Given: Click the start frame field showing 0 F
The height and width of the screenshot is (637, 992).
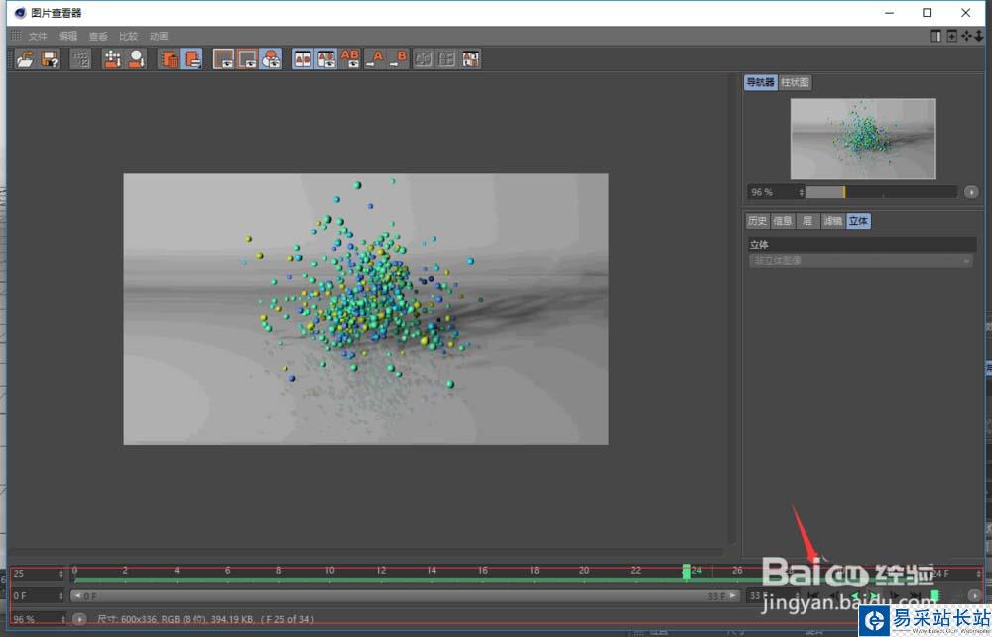Looking at the screenshot, I should coord(38,596).
